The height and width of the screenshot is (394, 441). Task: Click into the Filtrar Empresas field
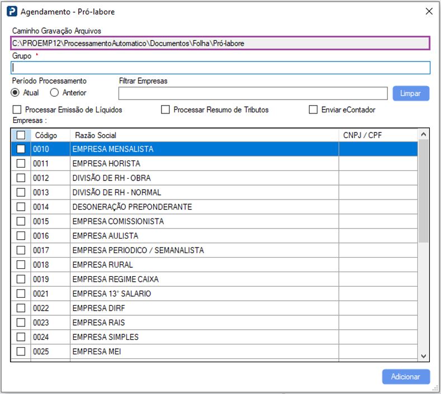point(253,93)
